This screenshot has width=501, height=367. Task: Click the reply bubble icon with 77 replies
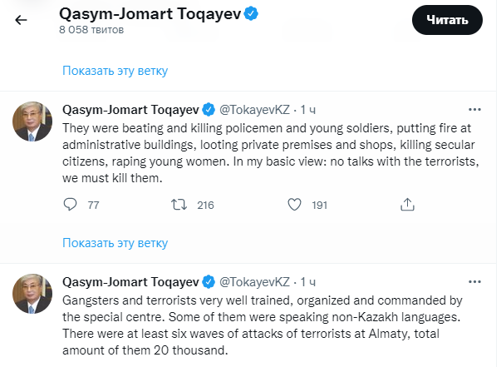(x=70, y=205)
